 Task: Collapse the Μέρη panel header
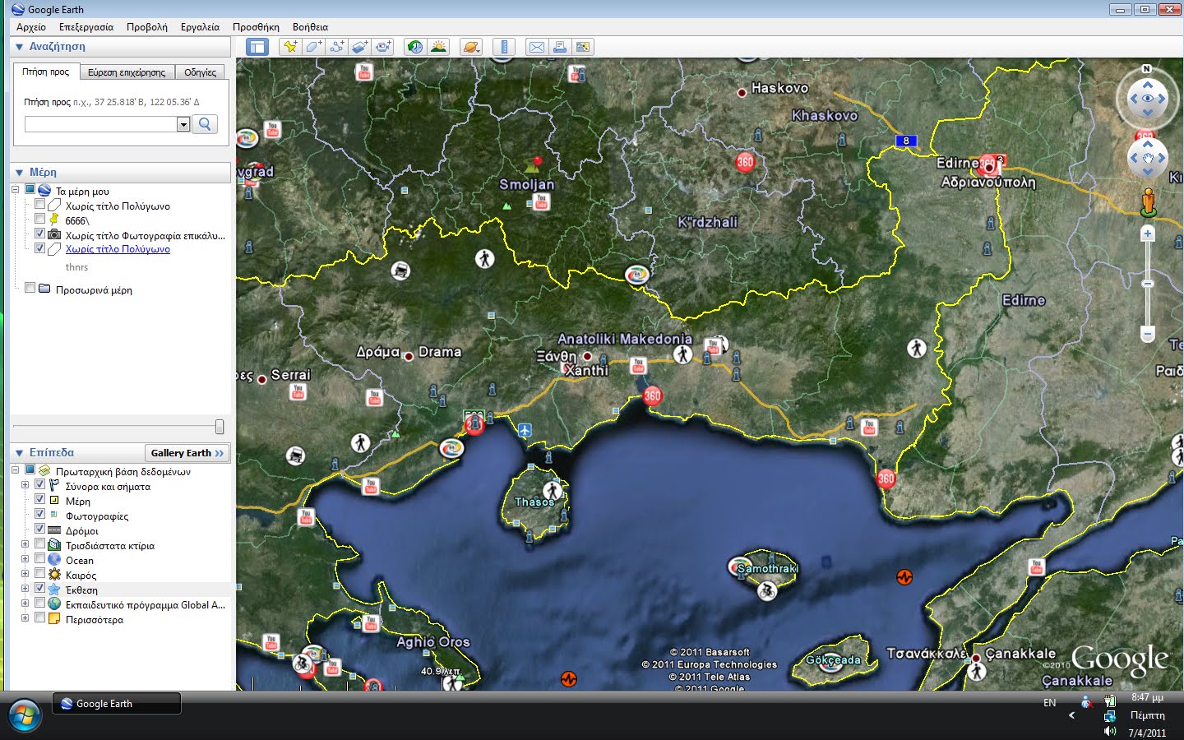click(x=19, y=173)
